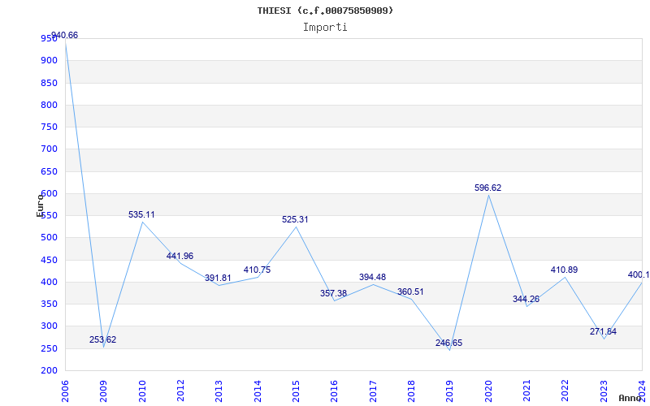Select the 650 y-axis tick label
Viewport: 650px width, 406px height.
[49, 171]
